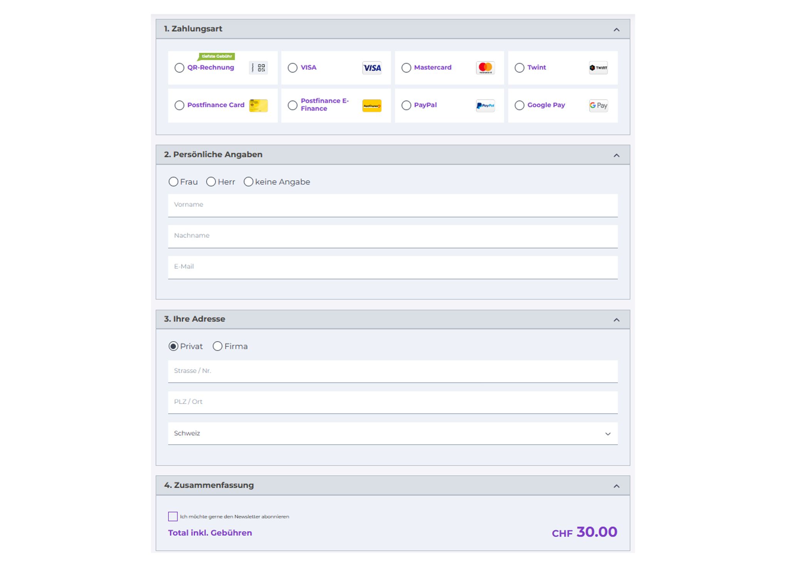Select the Twint payment label
786x567 pixels.
coord(536,67)
